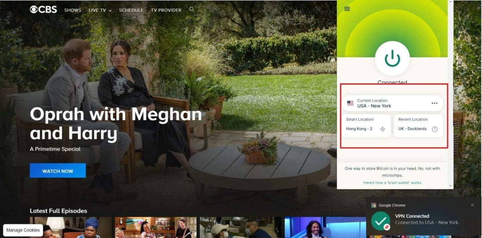This screenshot has height=238, width=482.
Task: Open the three-dot location picker menu
Action: [x=434, y=103]
